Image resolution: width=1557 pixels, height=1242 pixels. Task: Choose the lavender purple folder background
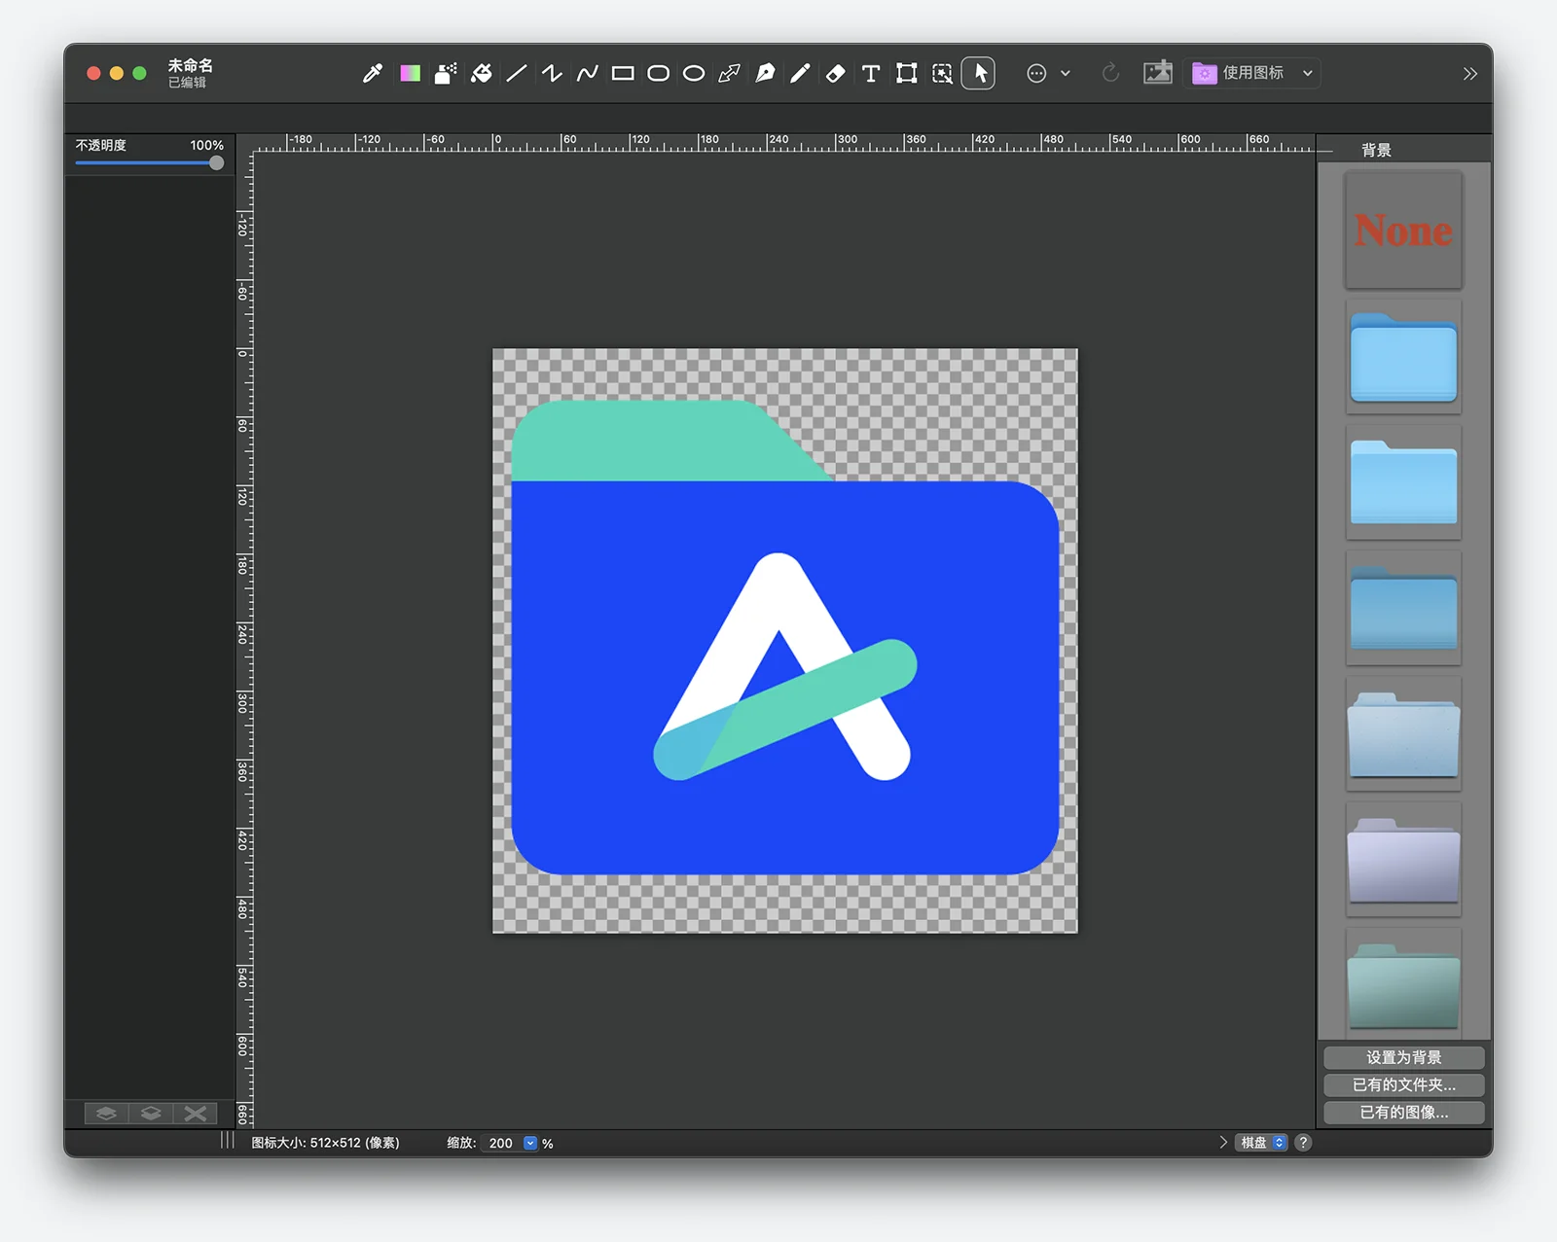1403,860
